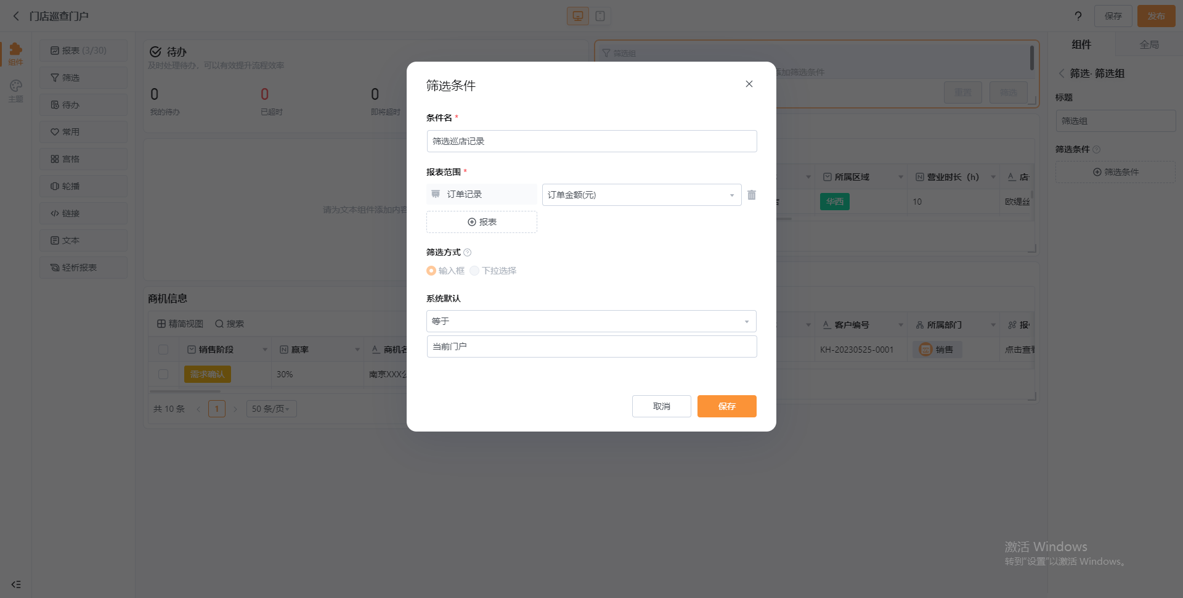Click the KH-20230525-0001 cell
Image resolution: width=1183 pixels, height=598 pixels.
(856, 350)
